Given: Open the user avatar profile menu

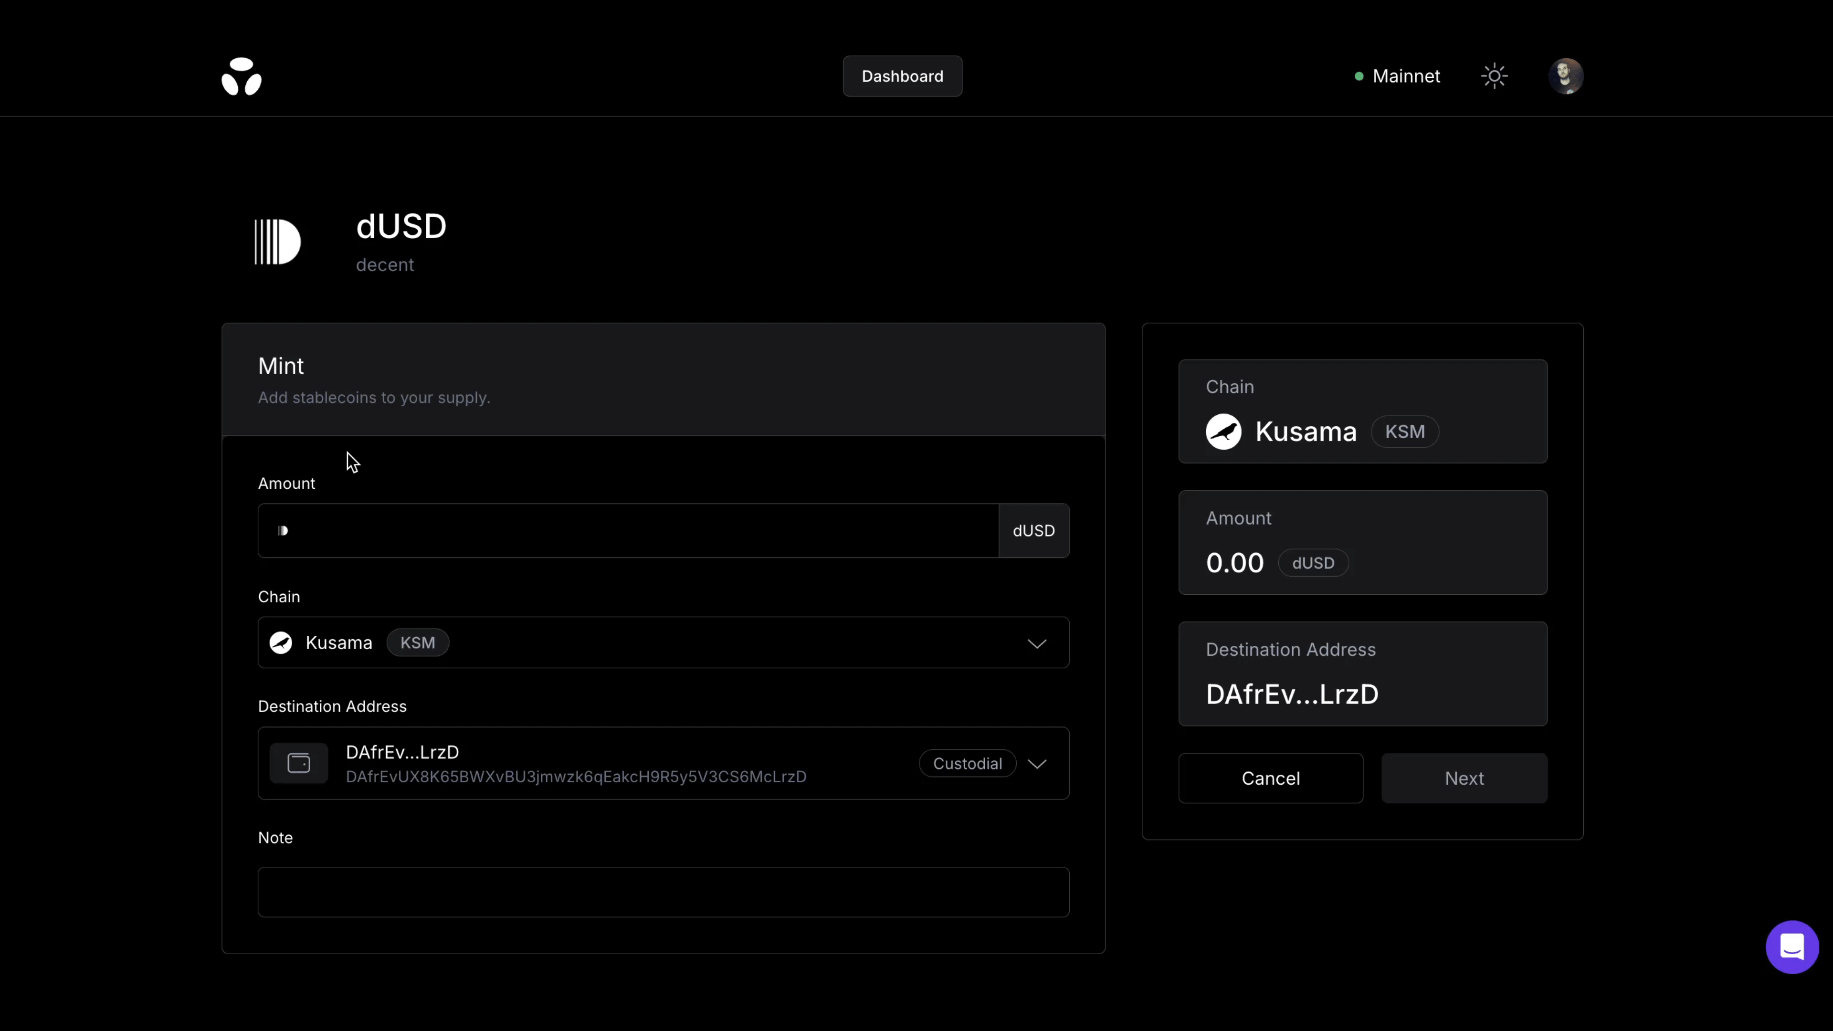Looking at the screenshot, I should tap(1566, 76).
